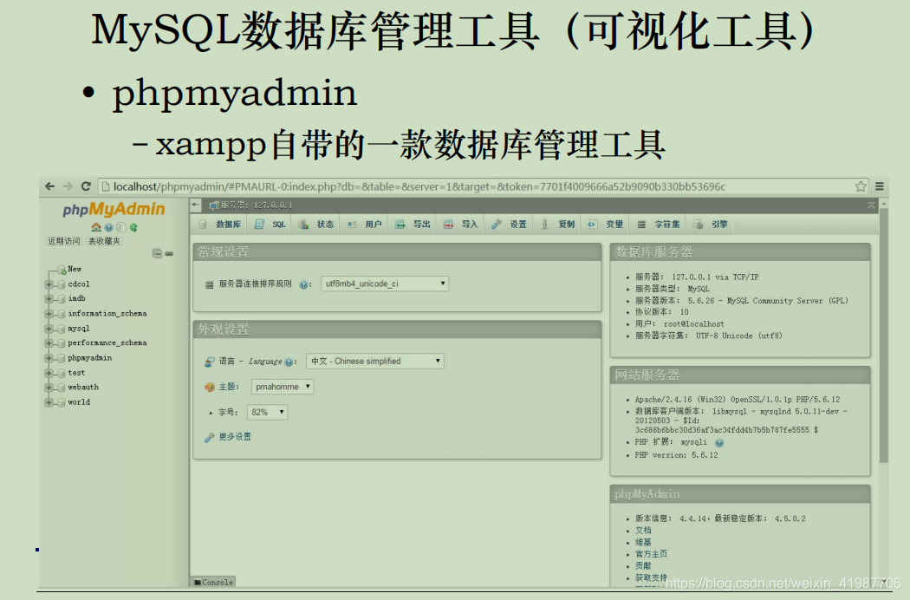Open the browser hamburger menu
910x600 pixels.
[x=880, y=186]
